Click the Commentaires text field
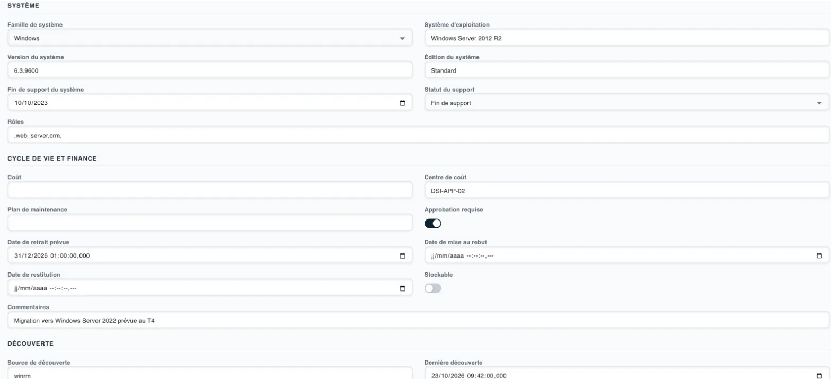The image size is (831, 379). [418, 320]
